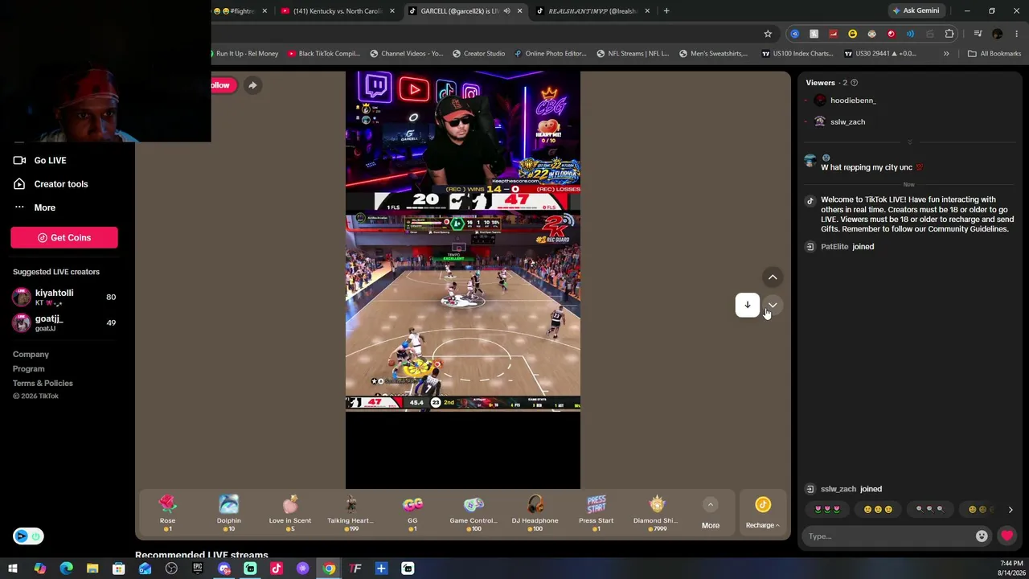Open the Windows Start menu
The width and height of the screenshot is (1029, 579).
coord(13,569)
